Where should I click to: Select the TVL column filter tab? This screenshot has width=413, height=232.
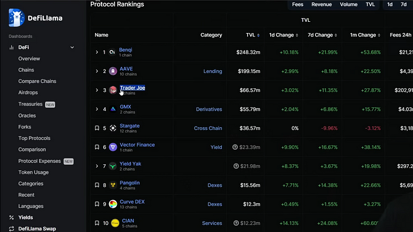point(370,5)
